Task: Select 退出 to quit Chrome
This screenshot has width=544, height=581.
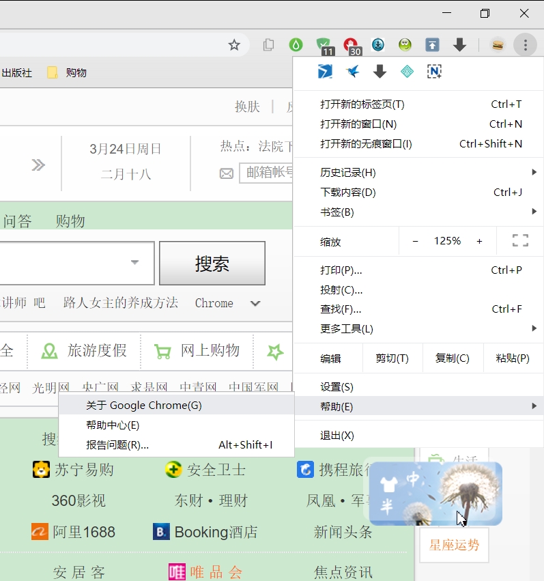Action: [418, 436]
